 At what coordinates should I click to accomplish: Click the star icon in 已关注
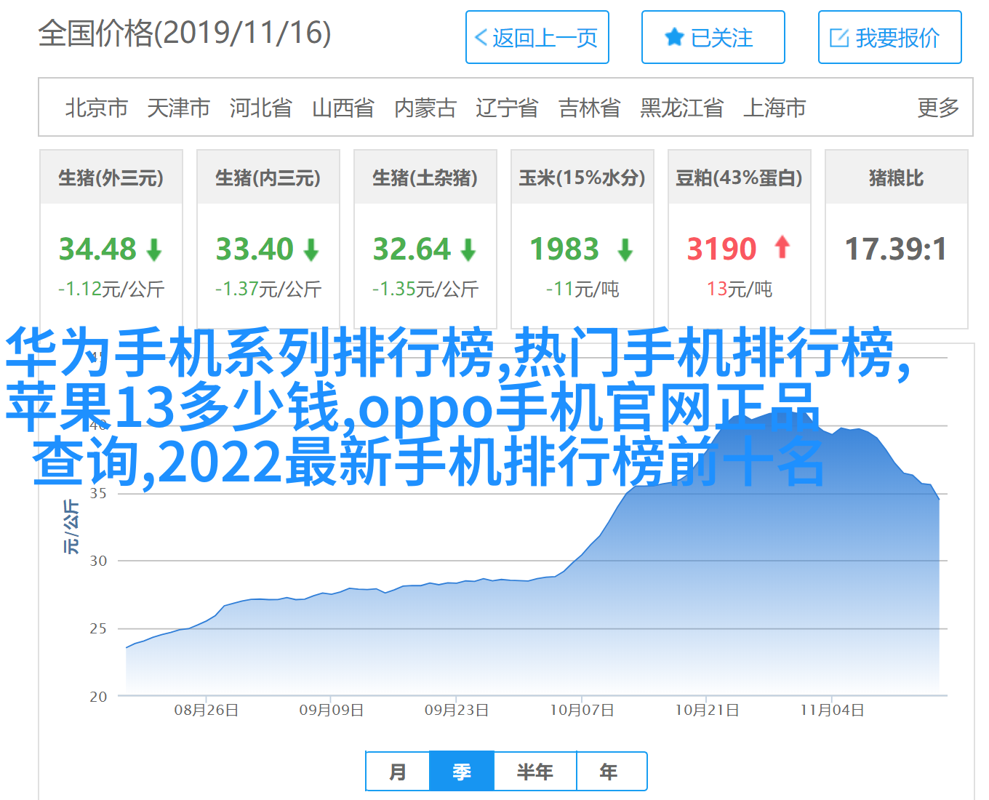click(x=675, y=37)
